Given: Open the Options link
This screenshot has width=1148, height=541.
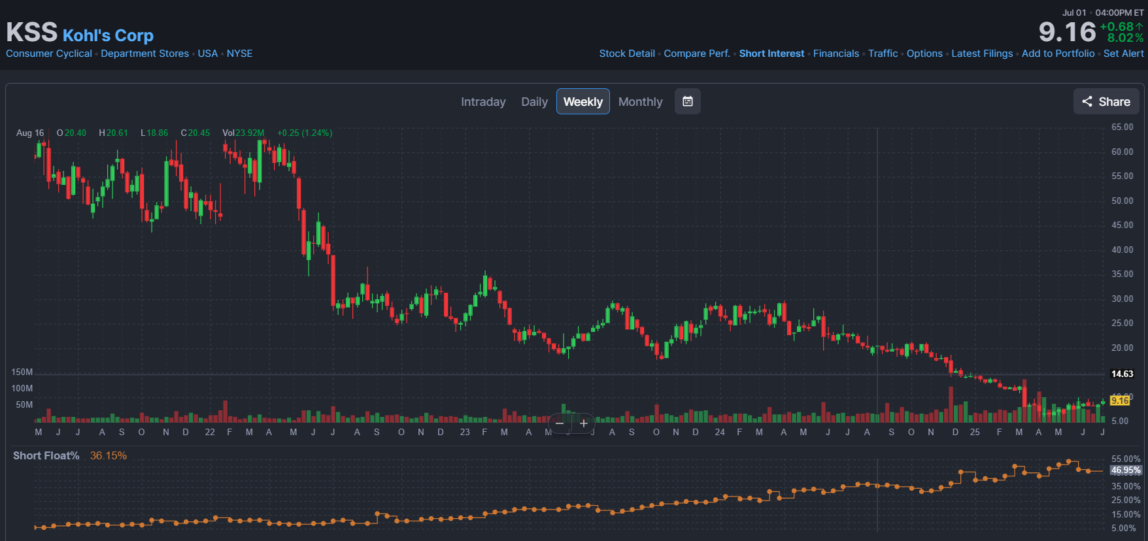Looking at the screenshot, I should tap(924, 54).
